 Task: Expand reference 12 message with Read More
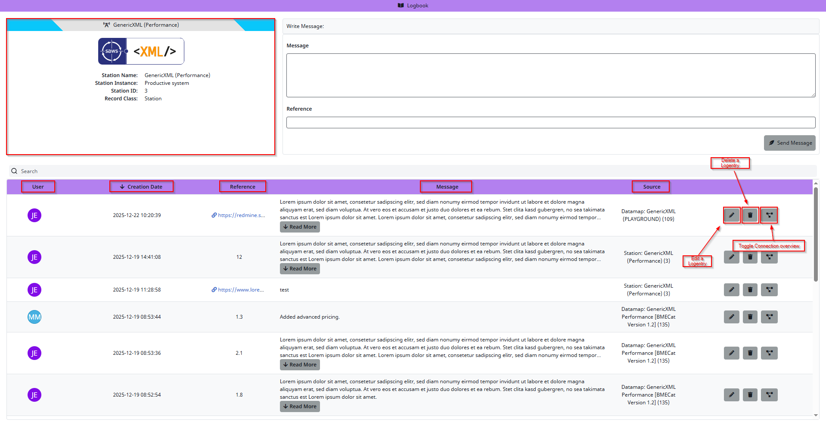click(x=300, y=269)
